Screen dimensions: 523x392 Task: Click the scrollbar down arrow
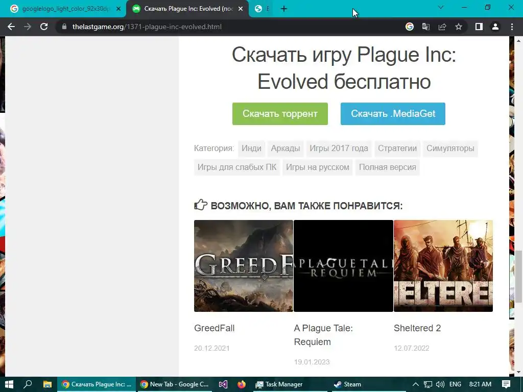click(x=518, y=372)
